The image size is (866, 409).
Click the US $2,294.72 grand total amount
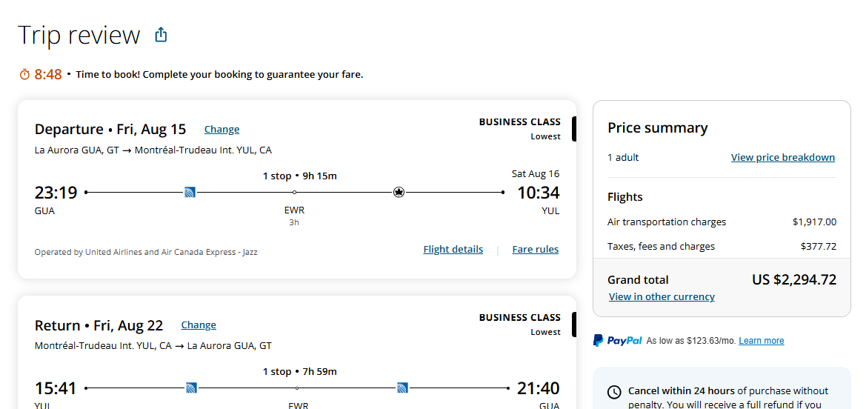(793, 279)
